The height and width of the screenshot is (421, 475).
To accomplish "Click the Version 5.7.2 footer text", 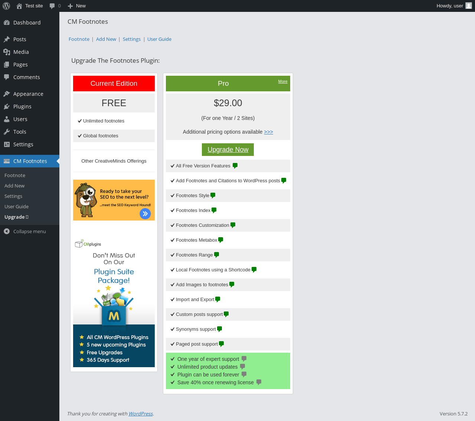I will point(453,414).
